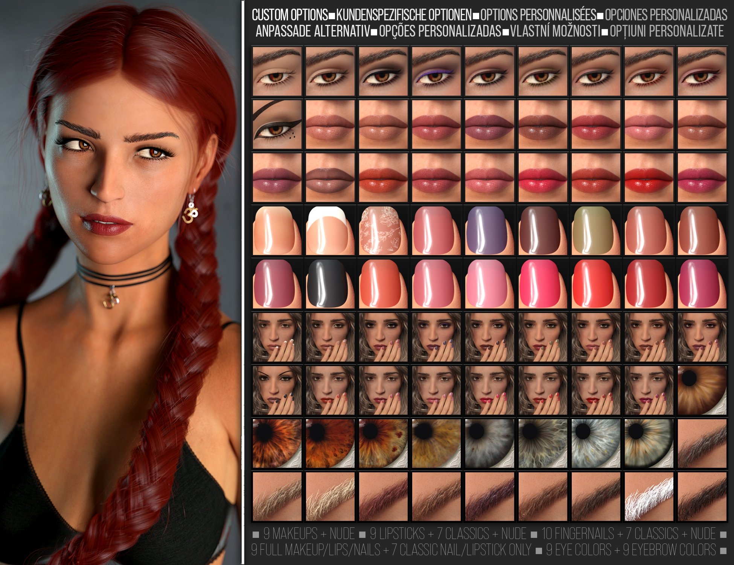Select the pale baby pink fingernail swatch

pyautogui.click(x=489, y=284)
